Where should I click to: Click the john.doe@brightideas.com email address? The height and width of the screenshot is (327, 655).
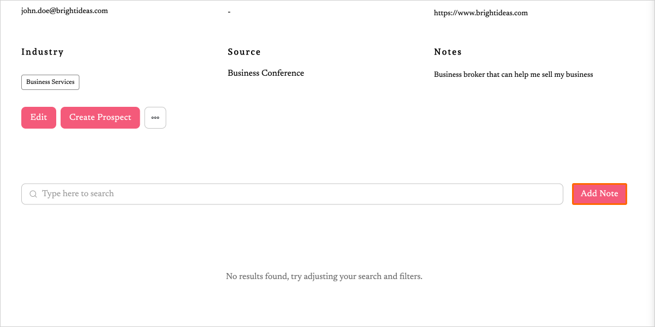[64, 11]
